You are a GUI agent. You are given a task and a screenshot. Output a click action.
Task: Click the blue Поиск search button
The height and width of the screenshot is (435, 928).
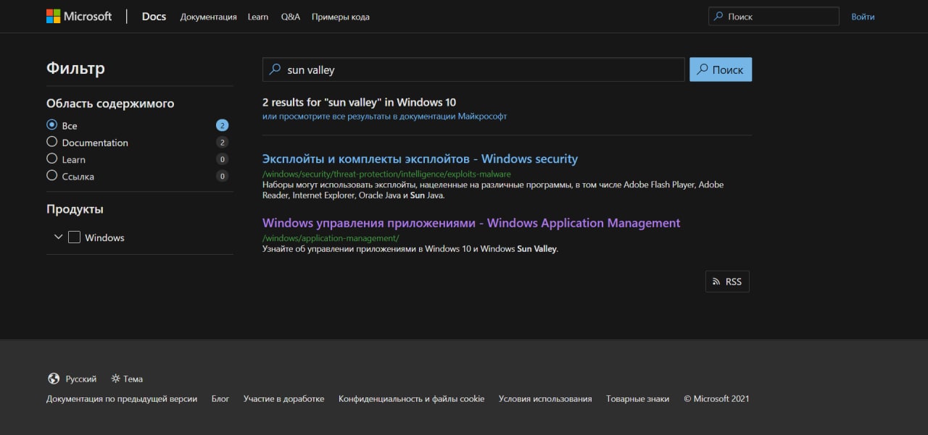coord(721,69)
